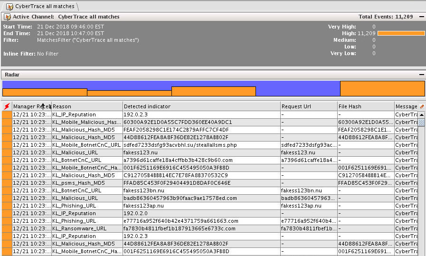Viewport: 426px width, 256px height.
Task: Click the orange priority cell of the first row
Action: (x=7, y=114)
